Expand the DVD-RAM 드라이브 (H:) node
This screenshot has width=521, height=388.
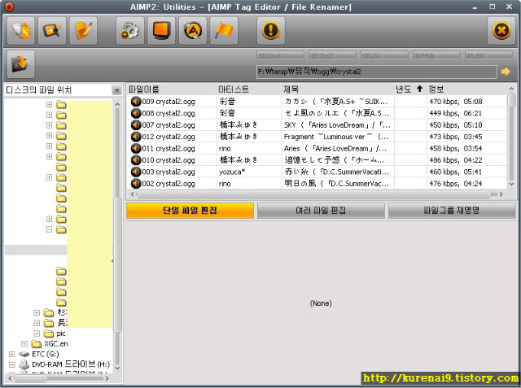tap(12, 364)
